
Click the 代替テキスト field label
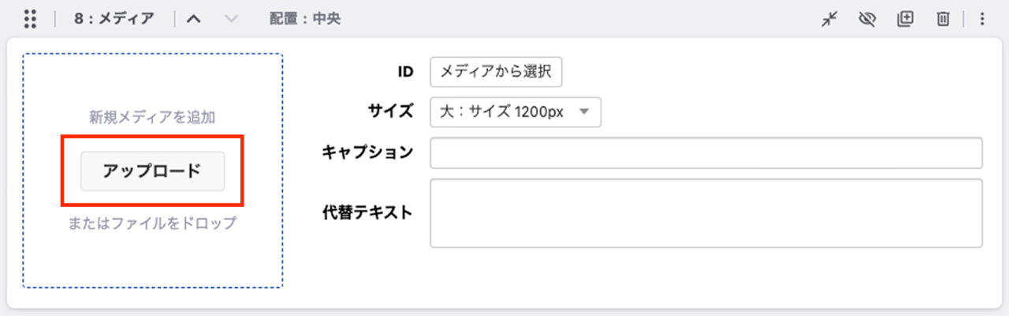click(x=367, y=212)
